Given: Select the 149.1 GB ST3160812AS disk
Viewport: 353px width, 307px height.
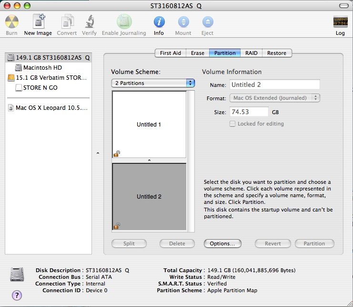Looking at the screenshot, I should [48, 57].
